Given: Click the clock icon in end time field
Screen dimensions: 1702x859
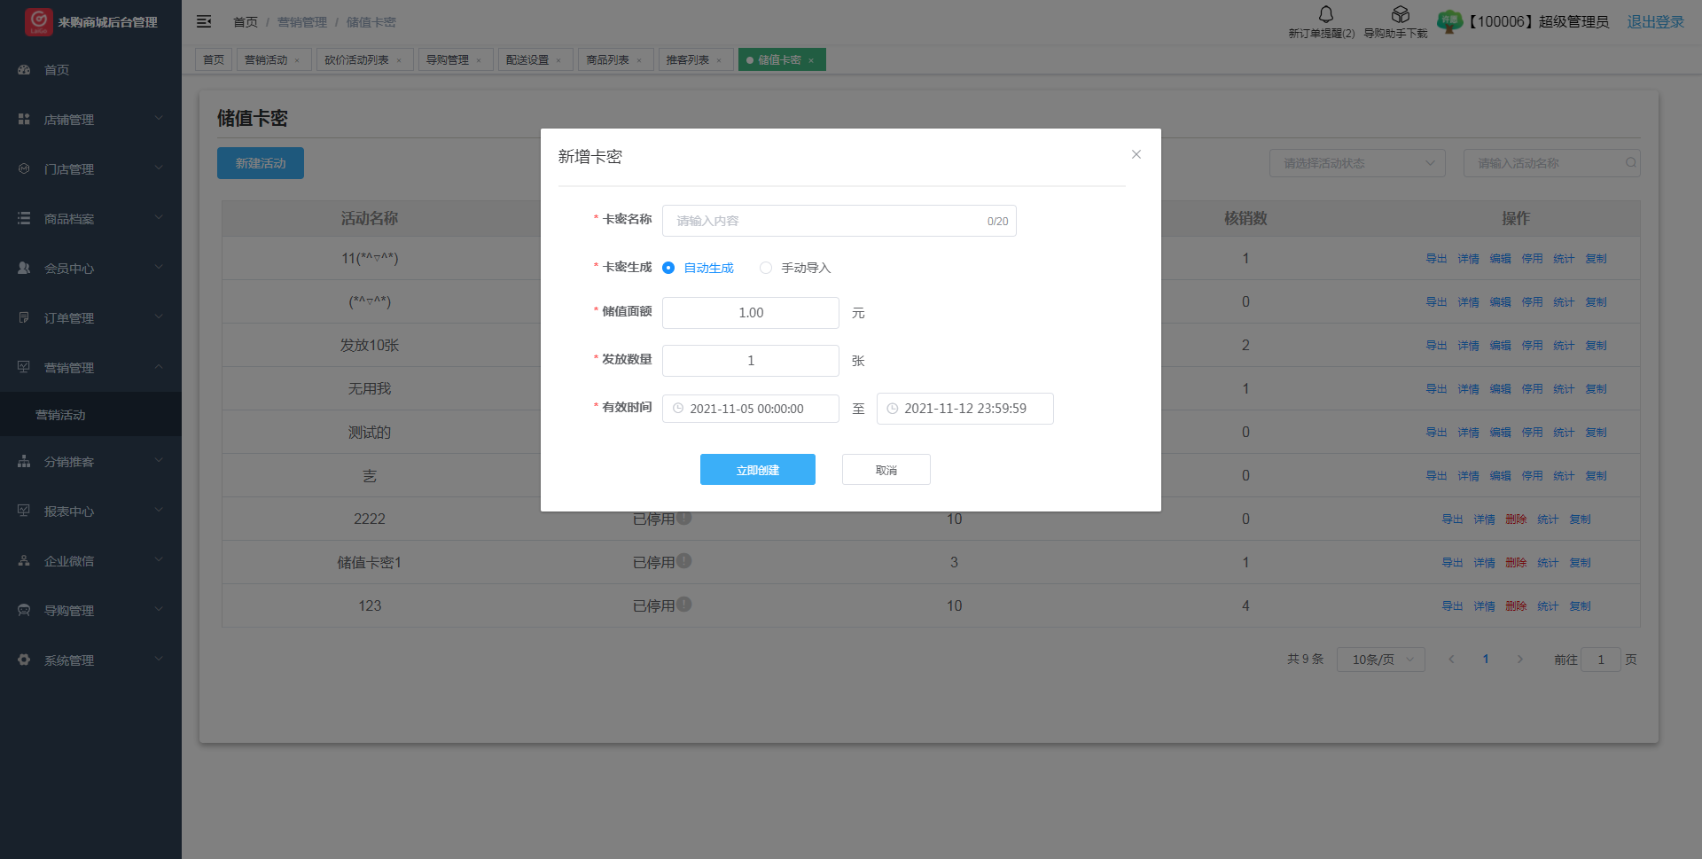Looking at the screenshot, I should (x=893, y=409).
